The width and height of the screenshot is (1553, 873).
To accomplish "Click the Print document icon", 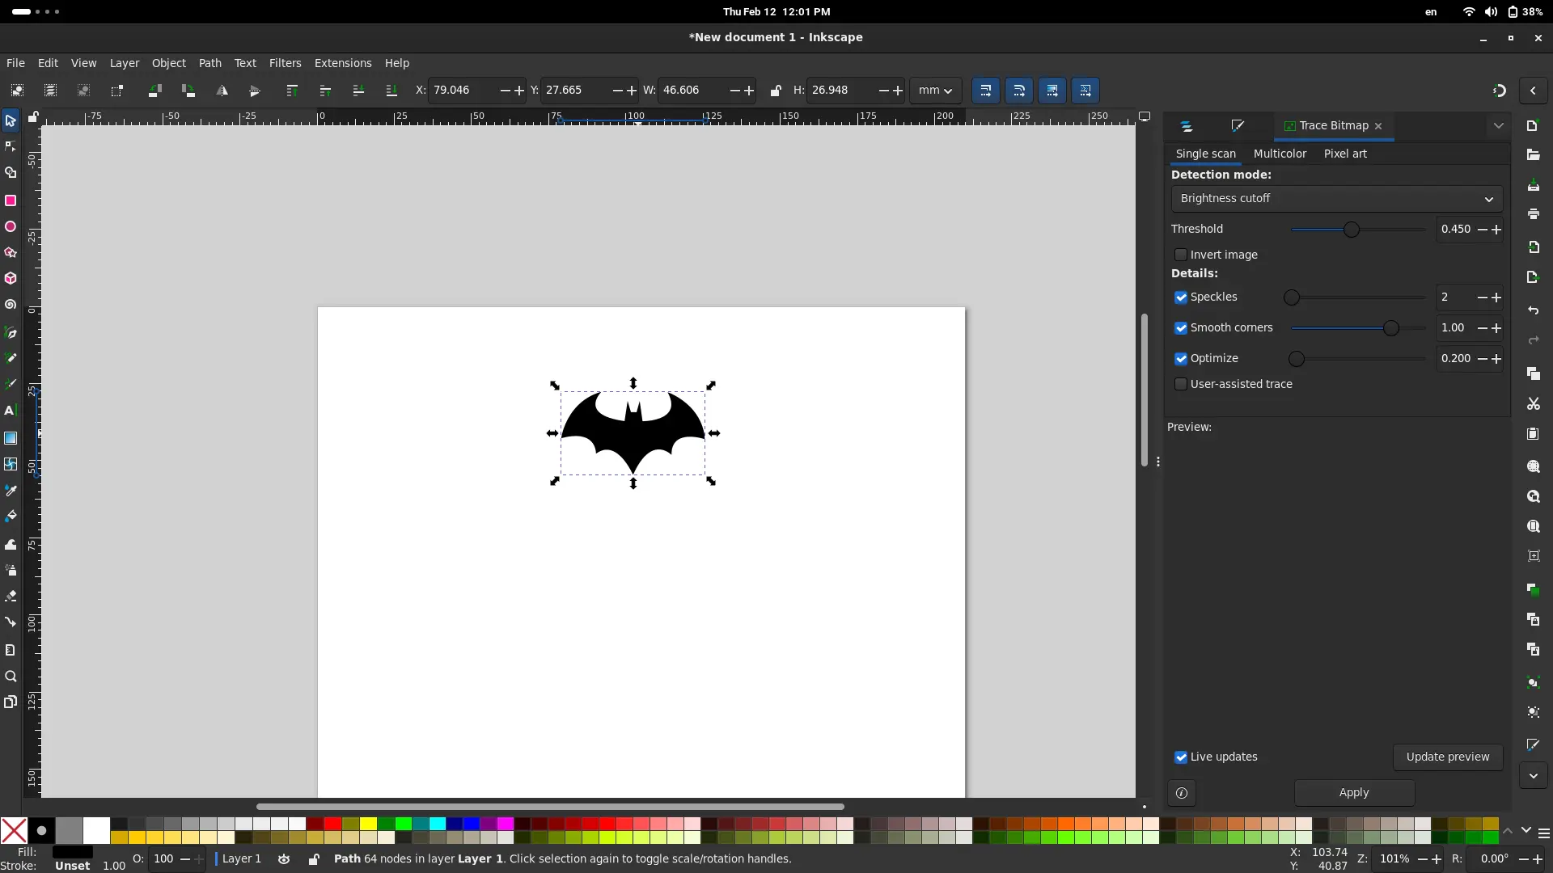I will pos(1533,214).
